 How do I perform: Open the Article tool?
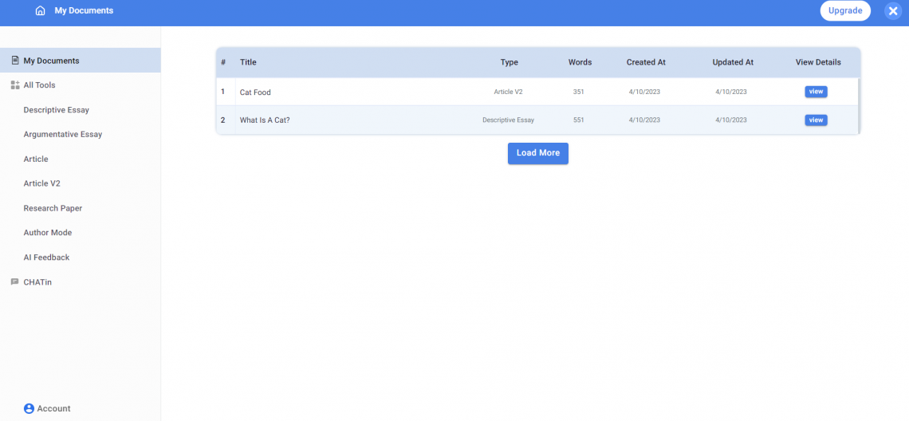pyautogui.click(x=36, y=159)
